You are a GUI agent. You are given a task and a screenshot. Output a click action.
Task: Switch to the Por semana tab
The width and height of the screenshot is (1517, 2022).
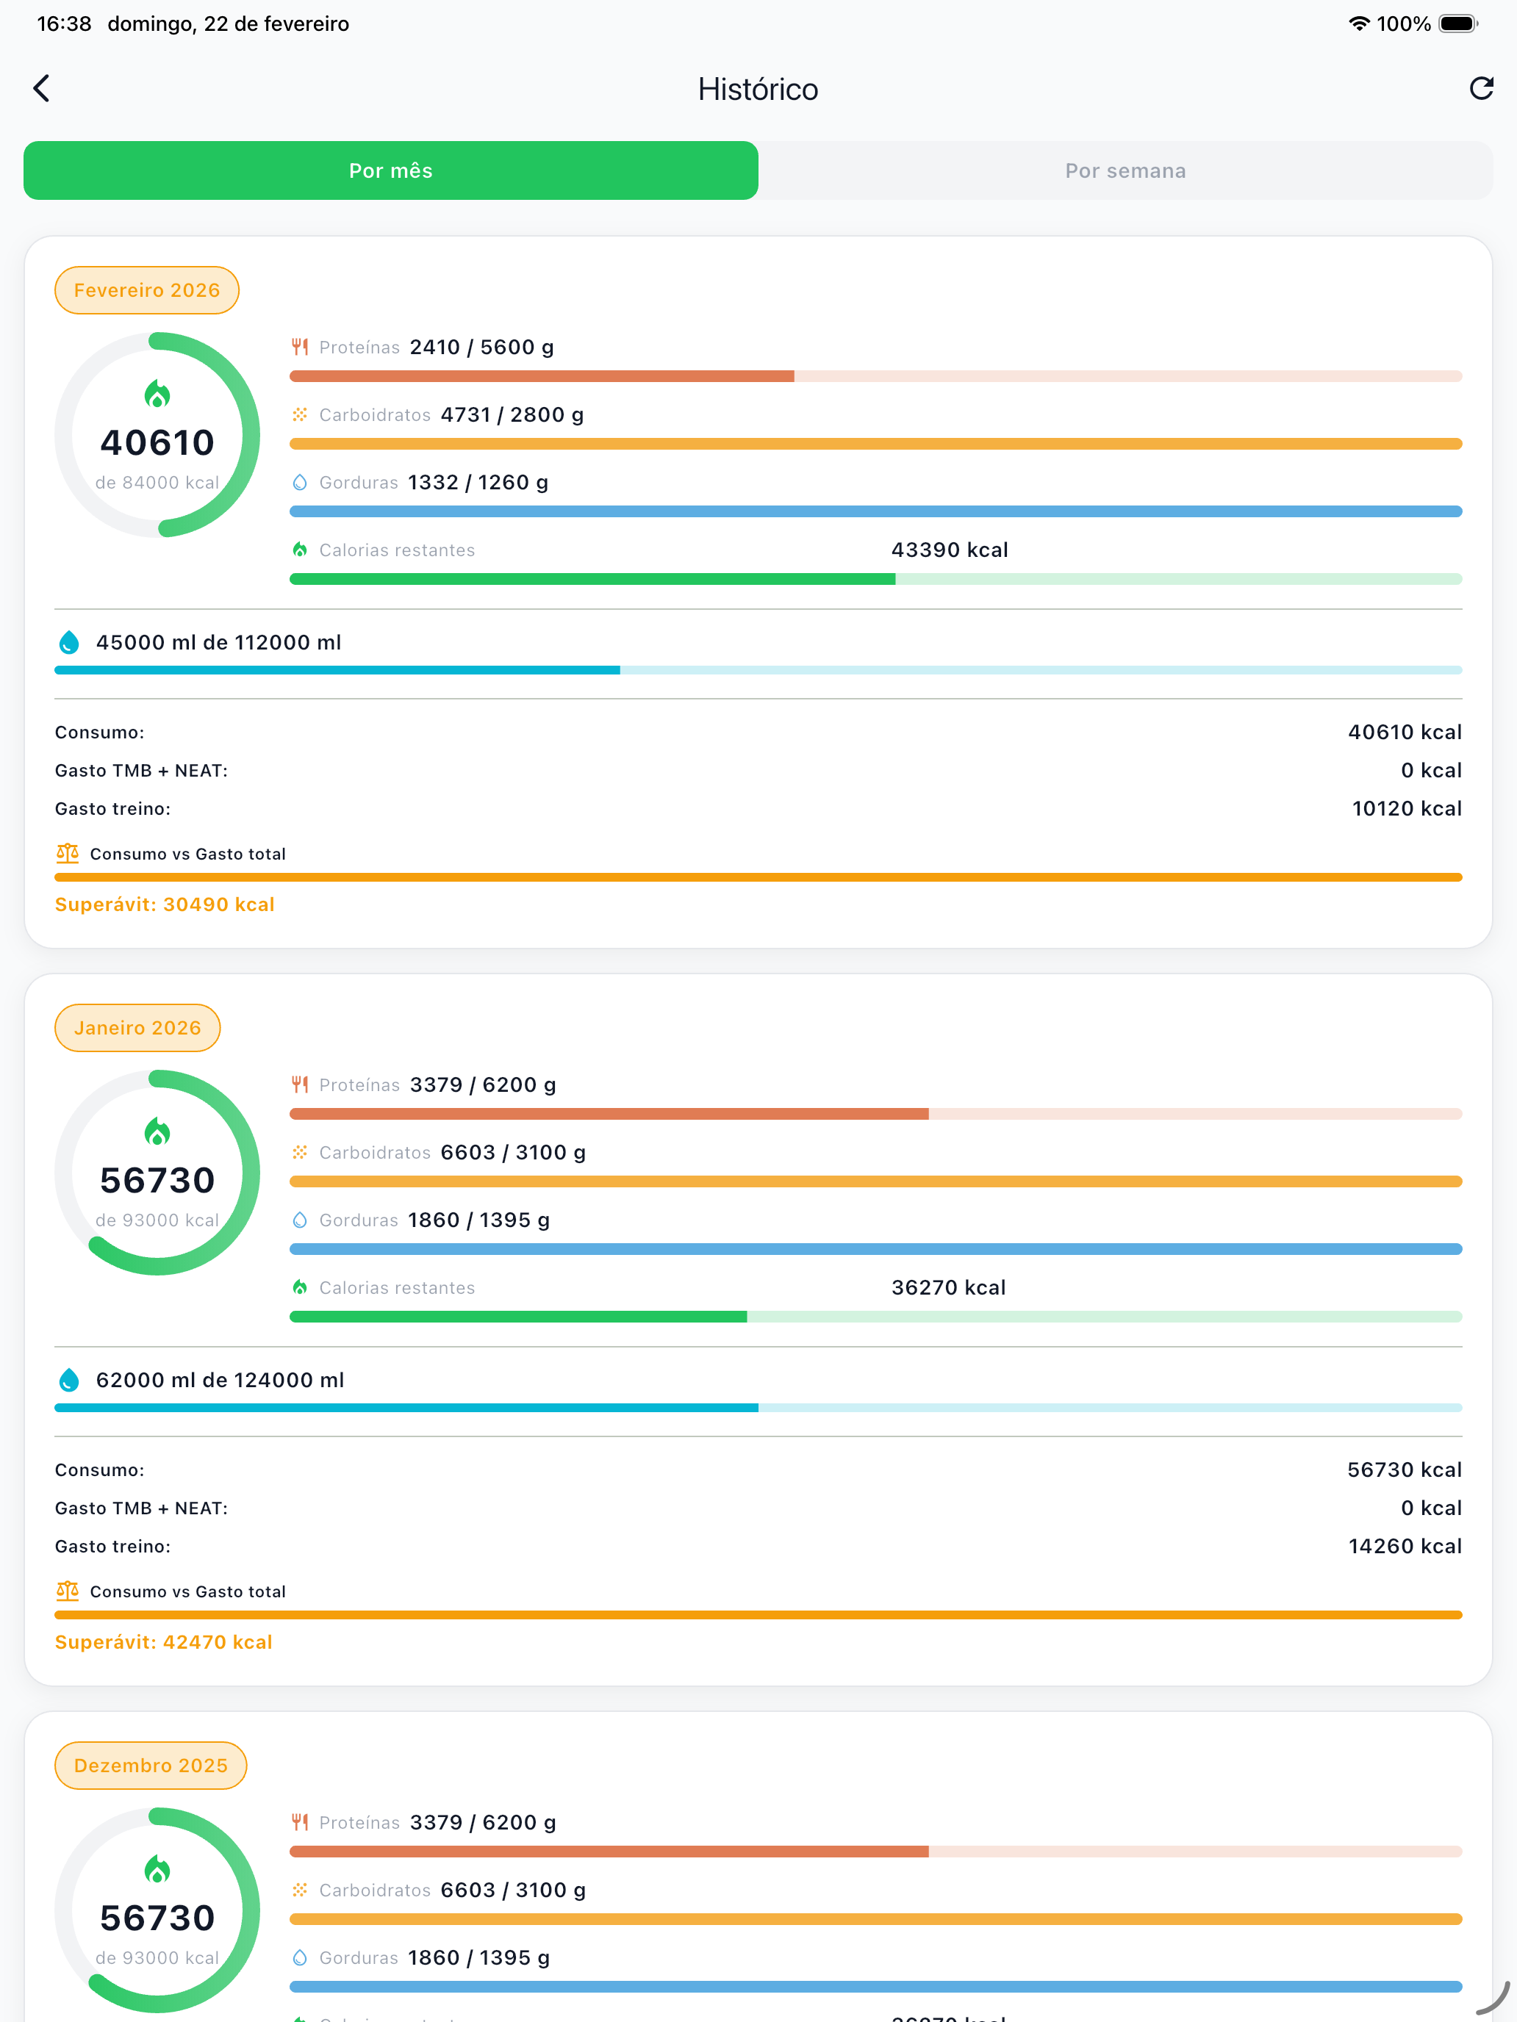click(1126, 170)
